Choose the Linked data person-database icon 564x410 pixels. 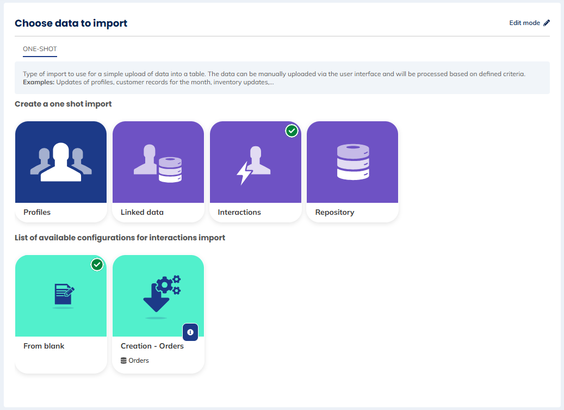(x=158, y=162)
